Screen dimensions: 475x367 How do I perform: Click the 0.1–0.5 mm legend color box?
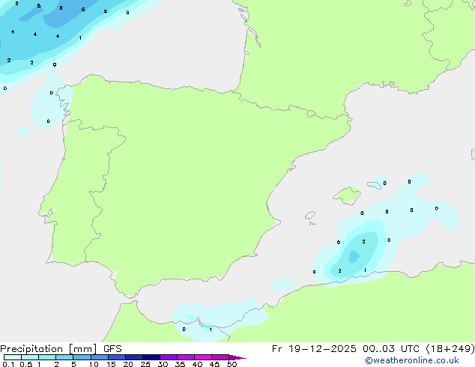tap(13, 357)
